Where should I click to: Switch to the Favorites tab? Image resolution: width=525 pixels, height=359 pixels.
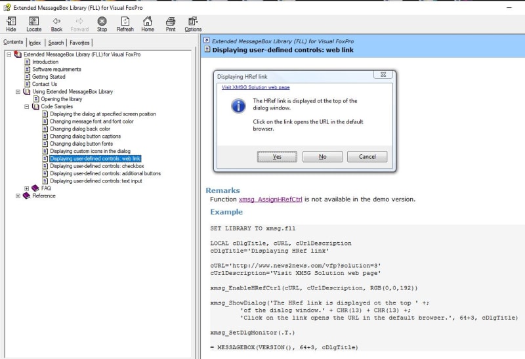coord(79,43)
